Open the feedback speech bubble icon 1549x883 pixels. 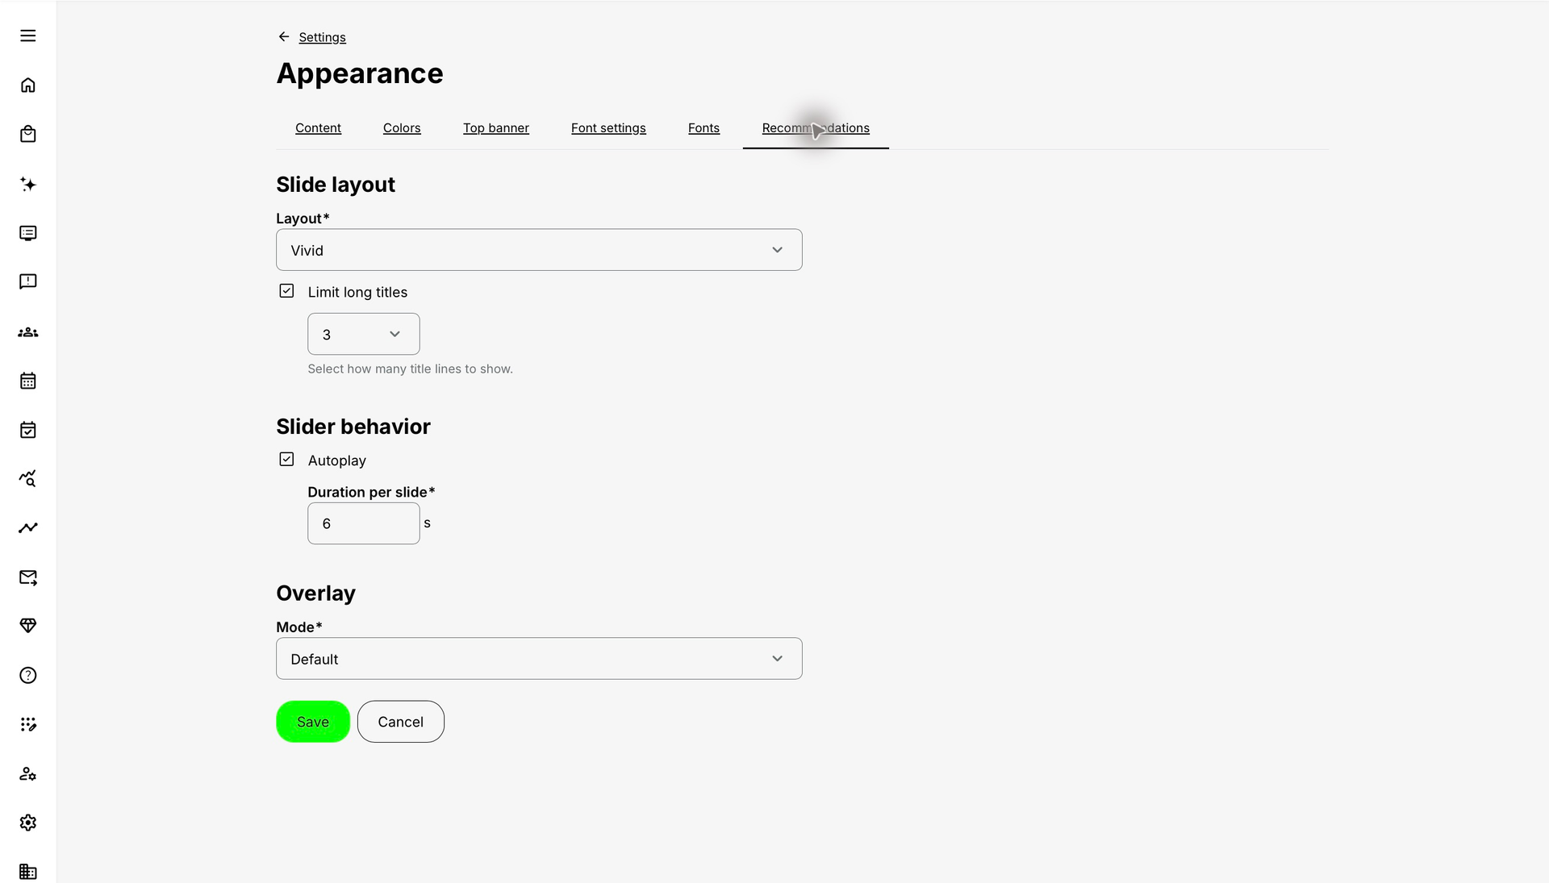(28, 281)
